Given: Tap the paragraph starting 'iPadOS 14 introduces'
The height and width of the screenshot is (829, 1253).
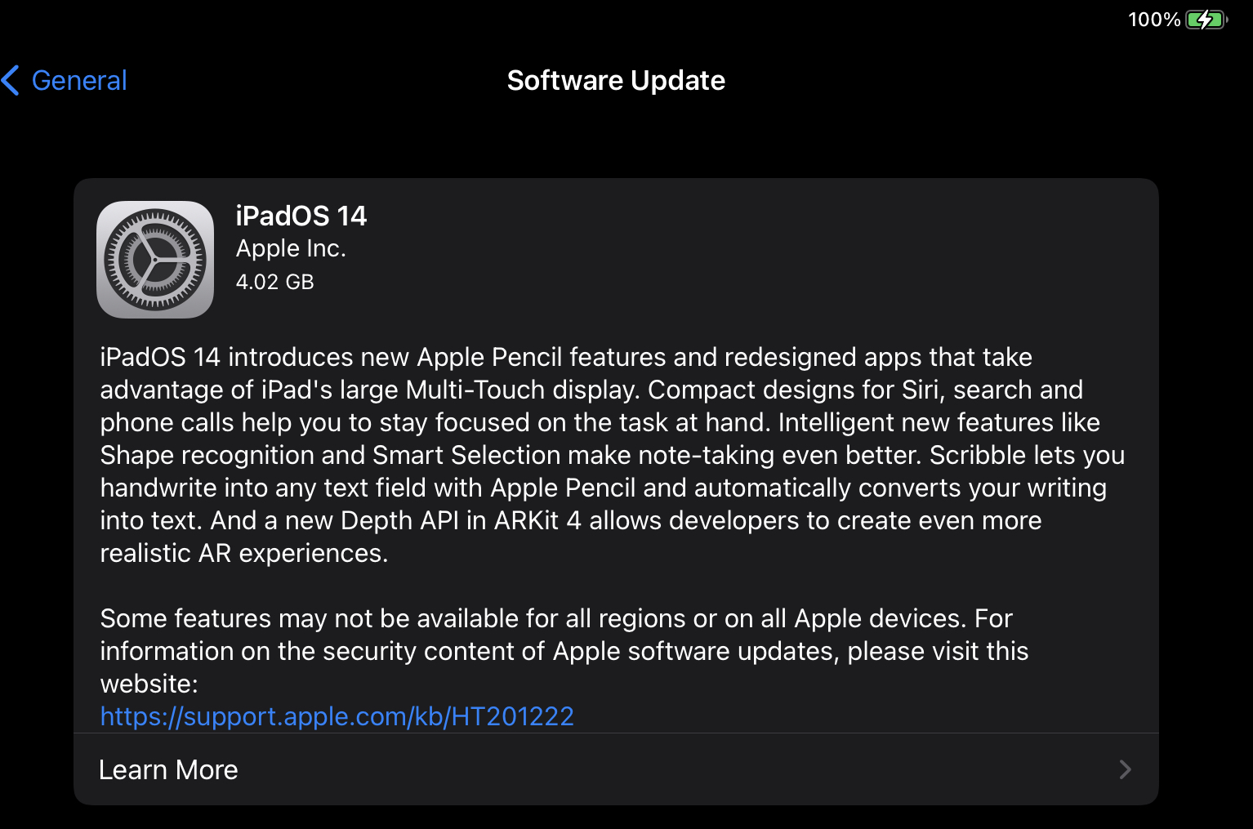Looking at the screenshot, I should [613, 455].
